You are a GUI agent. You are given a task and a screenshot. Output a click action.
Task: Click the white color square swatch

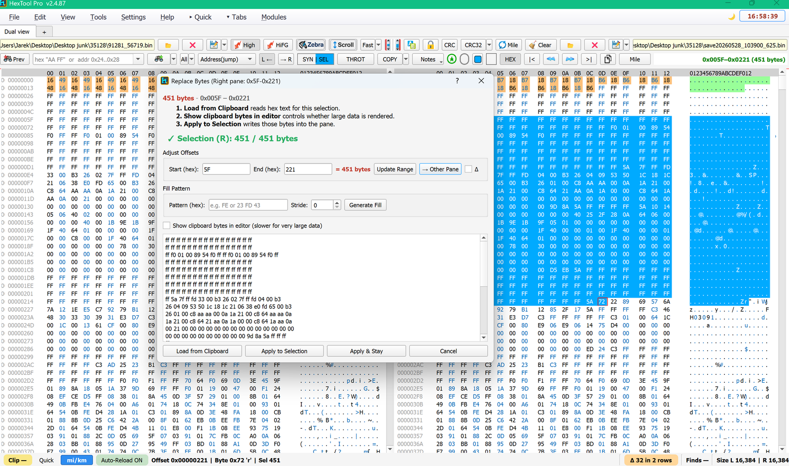coord(491,59)
